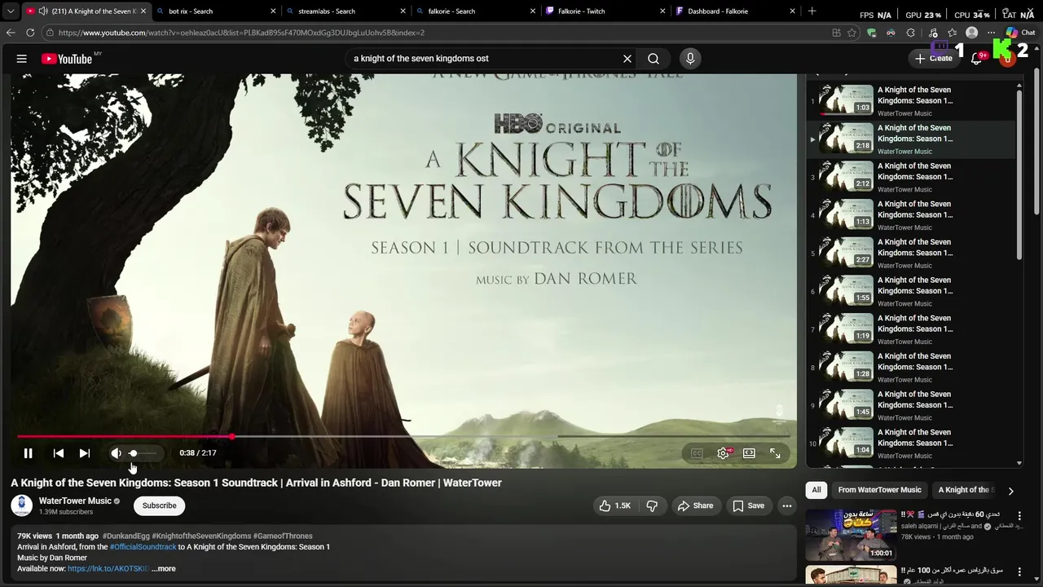Toggle subtitles closed captions button
The height and width of the screenshot is (587, 1043).
click(x=697, y=453)
